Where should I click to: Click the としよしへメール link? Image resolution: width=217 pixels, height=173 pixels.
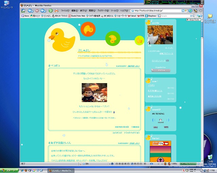(x=159, y=60)
